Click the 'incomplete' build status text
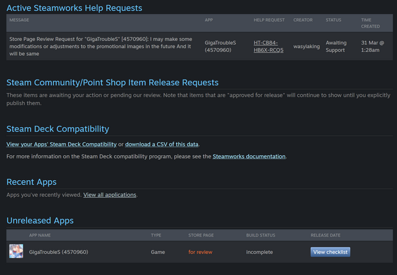This screenshot has width=397, height=275. click(x=259, y=252)
